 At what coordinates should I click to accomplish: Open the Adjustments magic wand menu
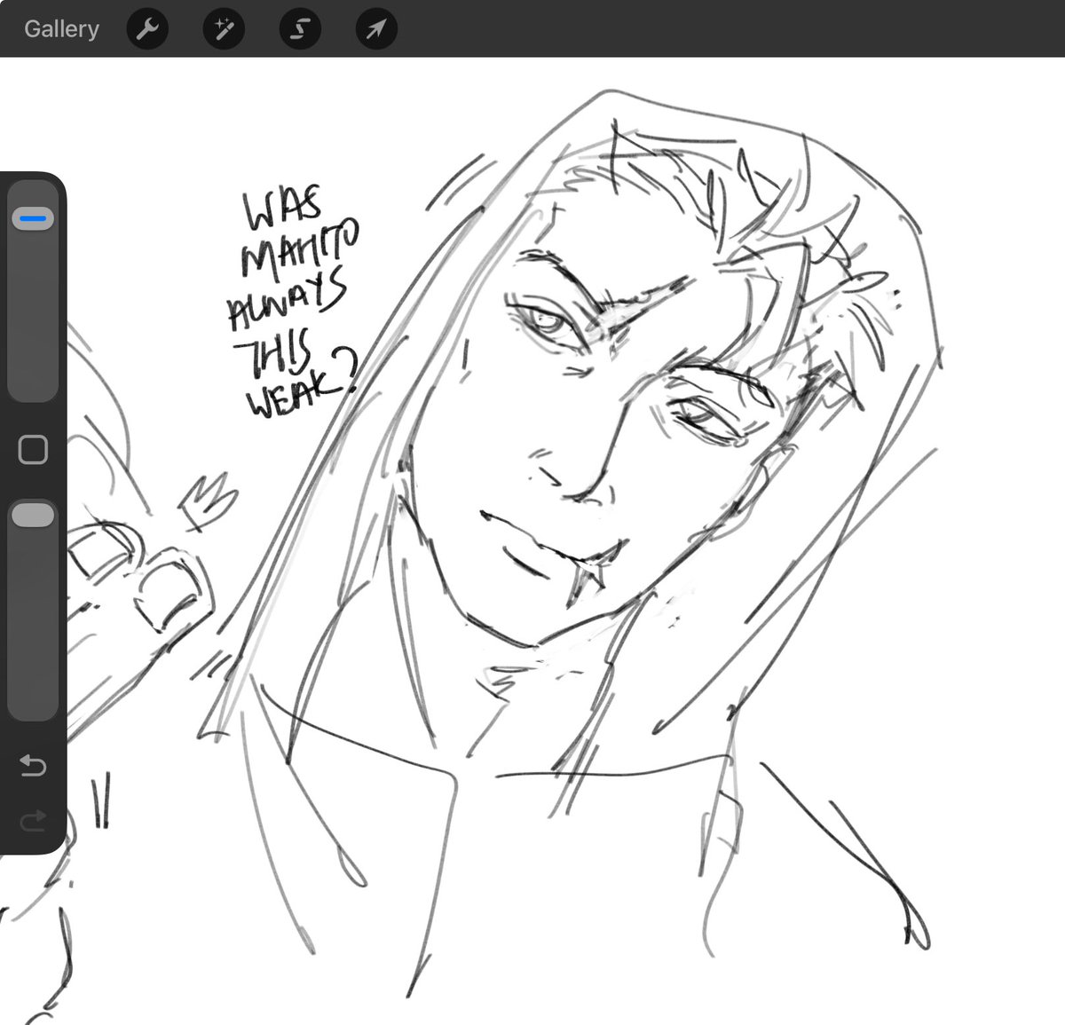click(224, 29)
